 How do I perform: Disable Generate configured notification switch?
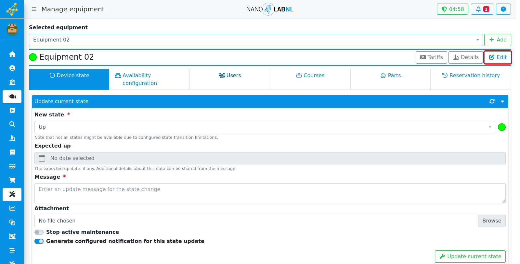[x=39, y=241]
